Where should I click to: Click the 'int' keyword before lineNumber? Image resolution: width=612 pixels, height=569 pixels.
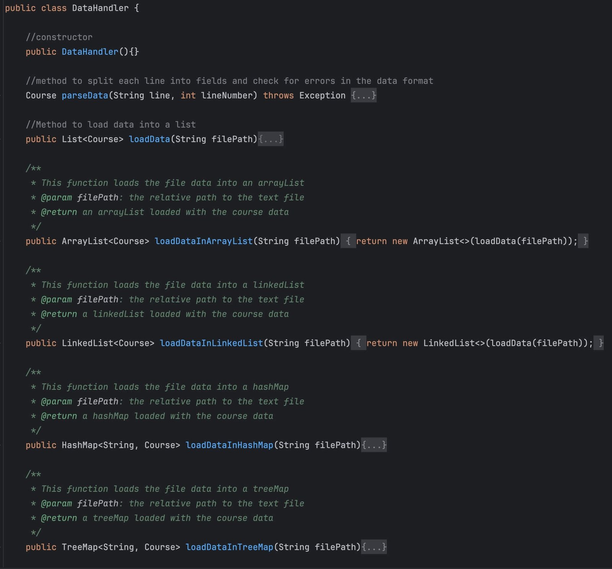click(x=188, y=95)
